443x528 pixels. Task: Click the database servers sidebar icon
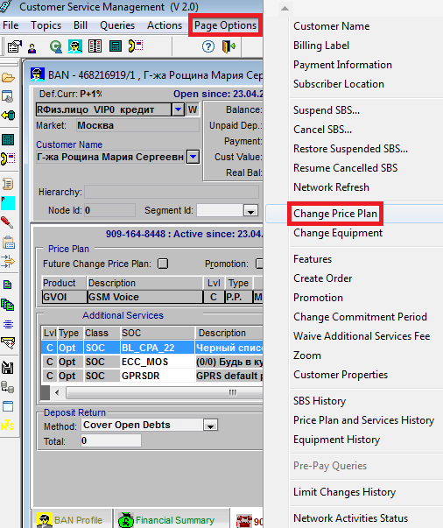[x=7, y=387]
